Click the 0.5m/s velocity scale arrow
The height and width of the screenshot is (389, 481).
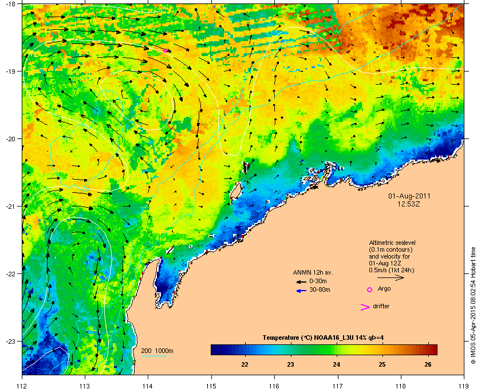[391, 277]
